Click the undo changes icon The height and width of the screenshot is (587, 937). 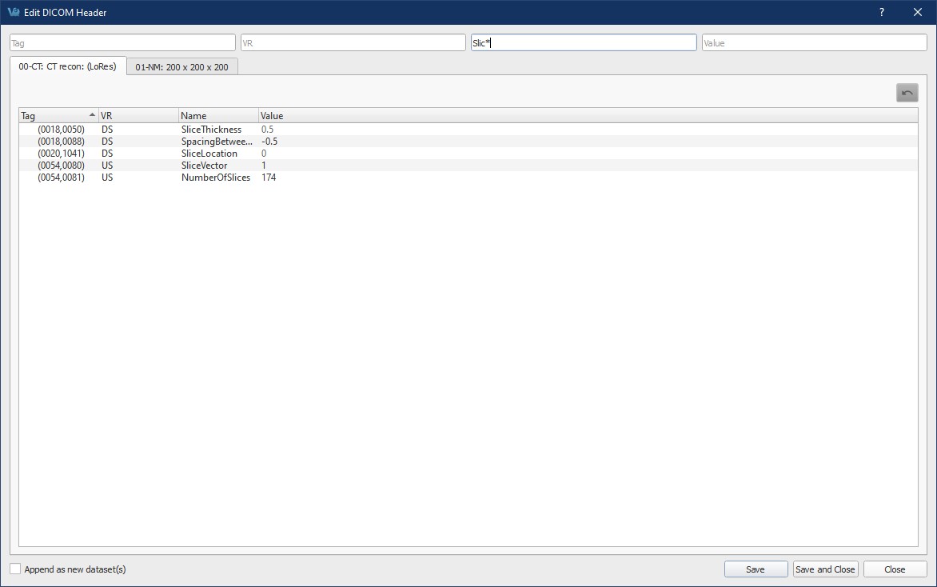tap(907, 92)
